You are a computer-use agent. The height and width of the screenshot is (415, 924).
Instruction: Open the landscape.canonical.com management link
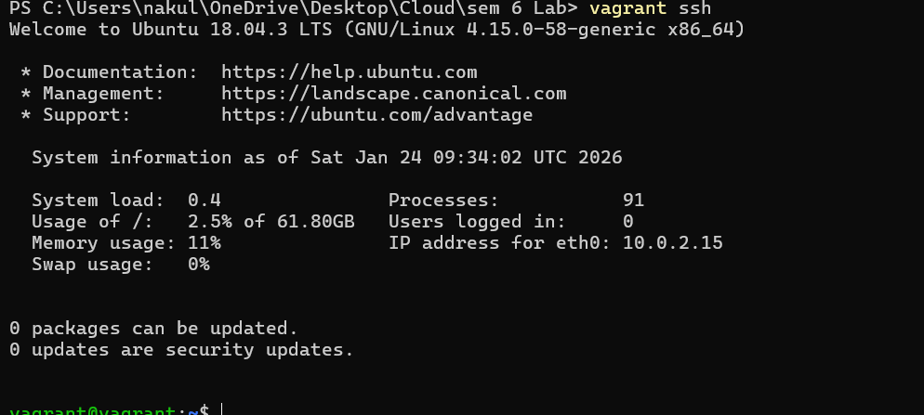[393, 94]
